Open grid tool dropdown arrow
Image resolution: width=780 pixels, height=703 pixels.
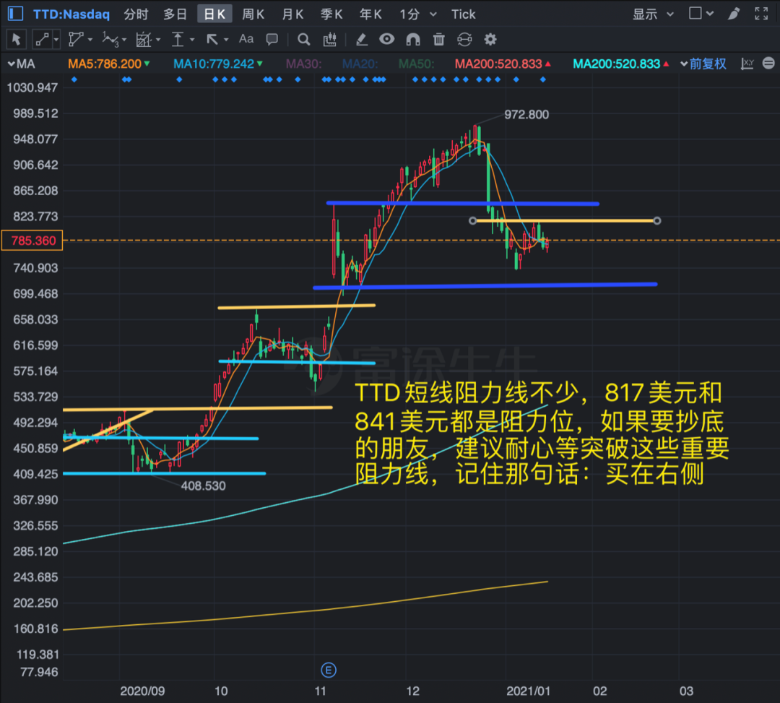click(158, 39)
